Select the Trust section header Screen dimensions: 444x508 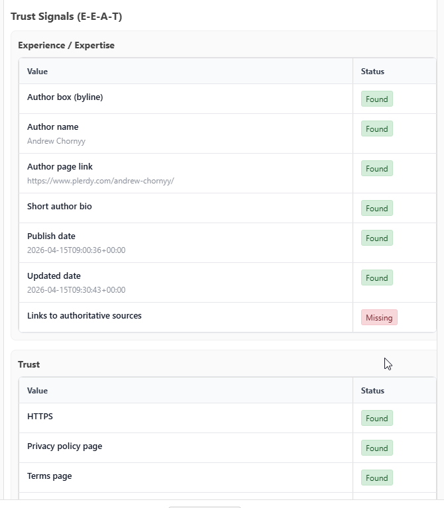(x=29, y=364)
